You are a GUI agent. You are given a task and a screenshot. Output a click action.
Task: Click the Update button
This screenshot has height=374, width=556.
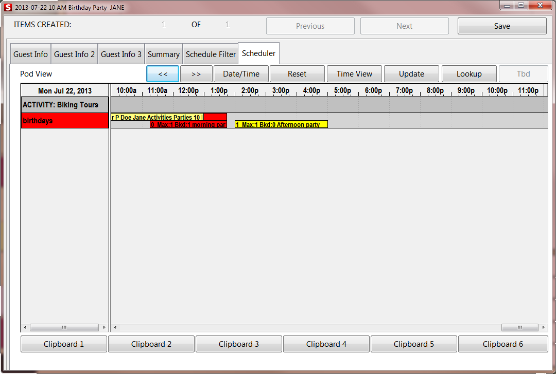411,73
